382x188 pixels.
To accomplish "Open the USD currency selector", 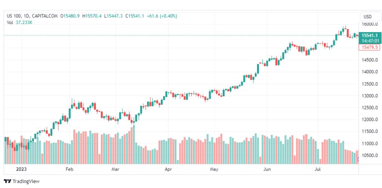I will [367, 17].
